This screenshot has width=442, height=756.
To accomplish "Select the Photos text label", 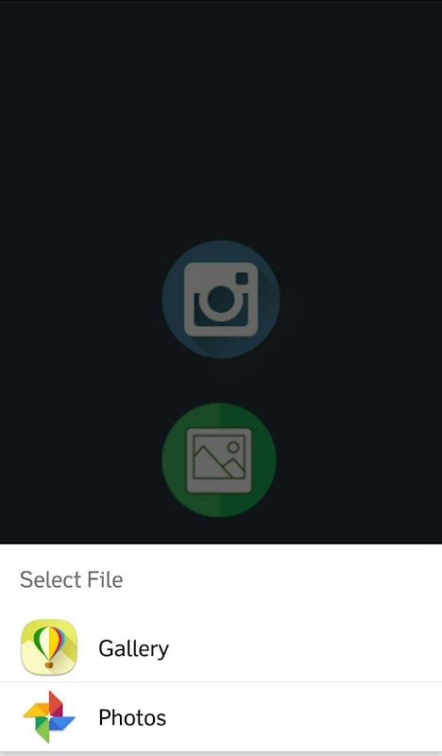I will click(x=132, y=717).
